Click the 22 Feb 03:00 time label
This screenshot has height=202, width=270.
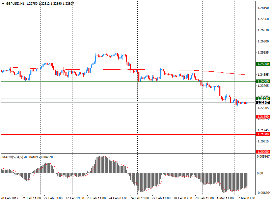[53, 198]
